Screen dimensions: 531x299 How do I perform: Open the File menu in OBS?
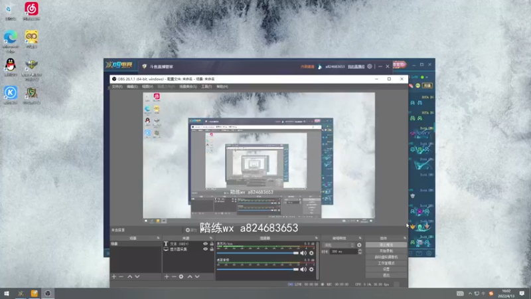[x=117, y=87]
